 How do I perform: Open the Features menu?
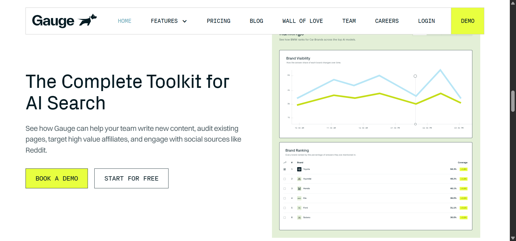pyautogui.click(x=164, y=21)
